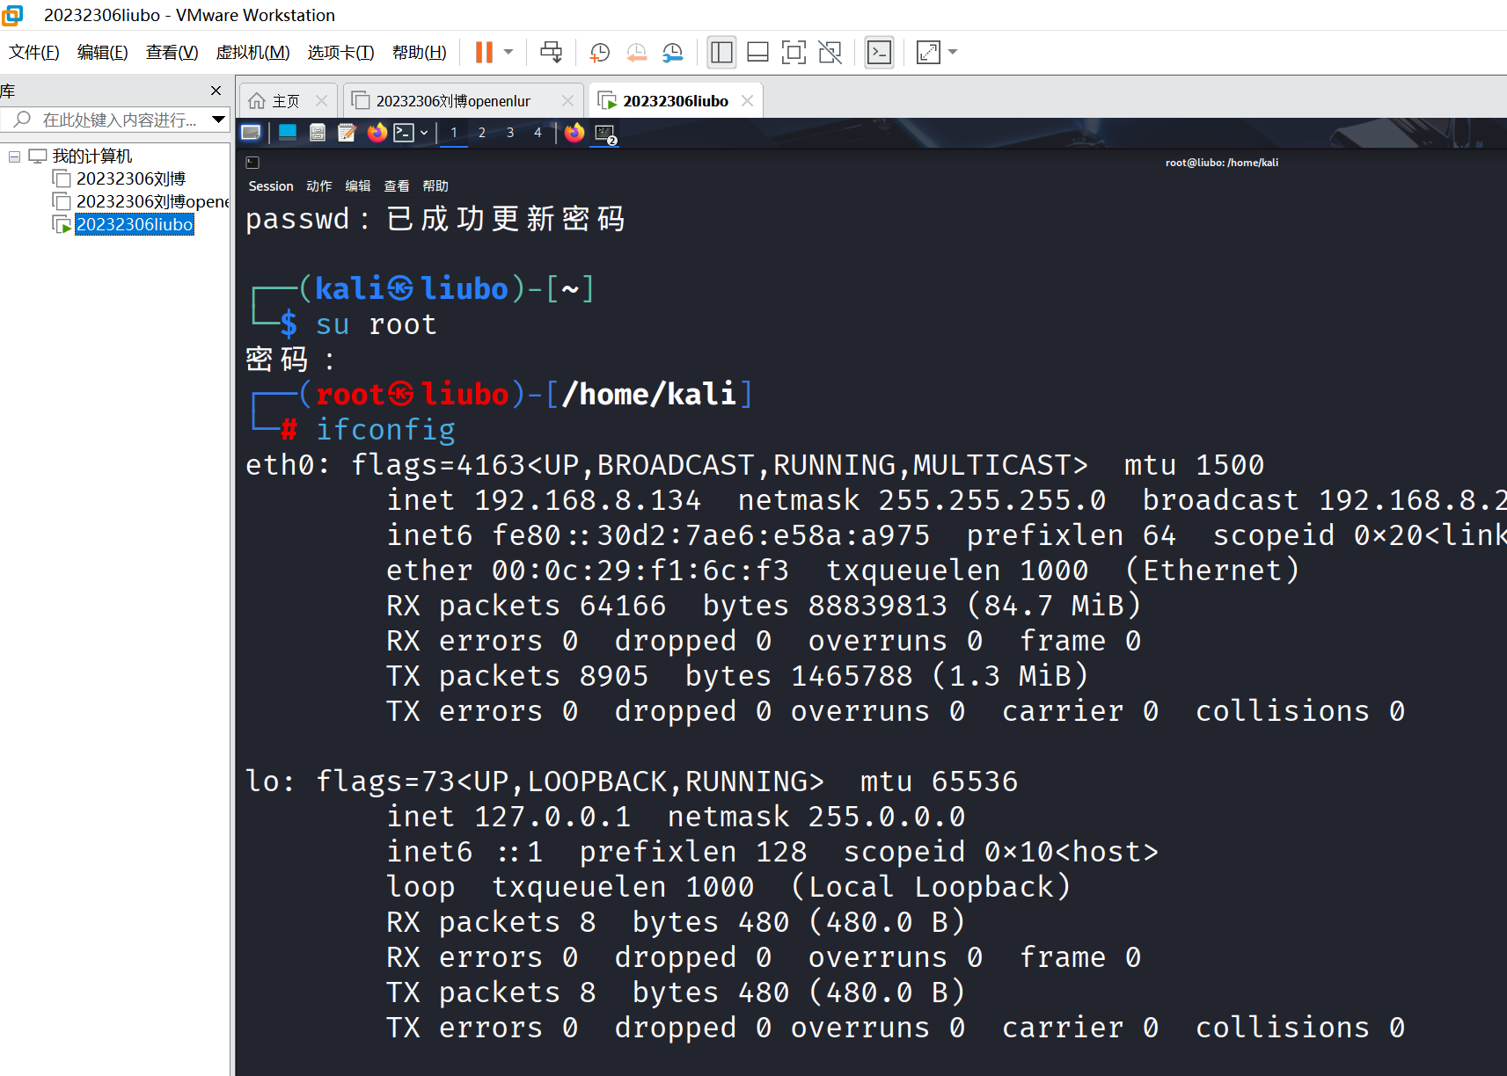Screen dimensions: 1507x1076
Task: Open the snapshot manager
Action: click(x=673, y=53)
